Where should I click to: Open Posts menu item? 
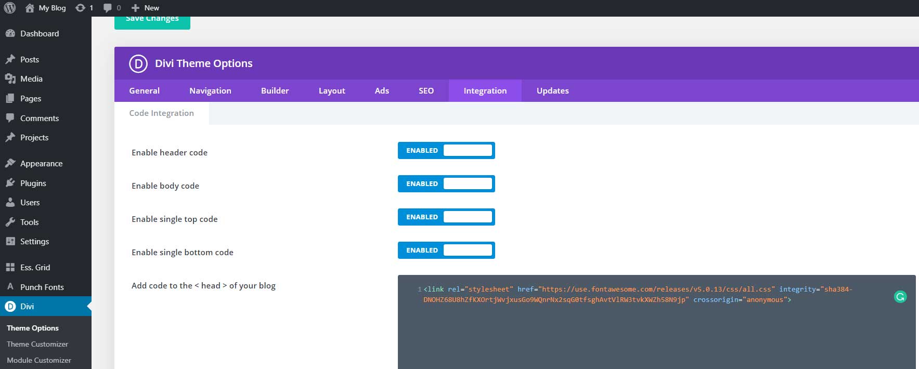click(x=46, y=59)
